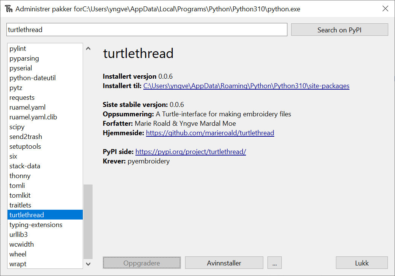Screen dimensions: 395x276
Task: Select typing-extensions in the package list
Action: pos(45,224)
